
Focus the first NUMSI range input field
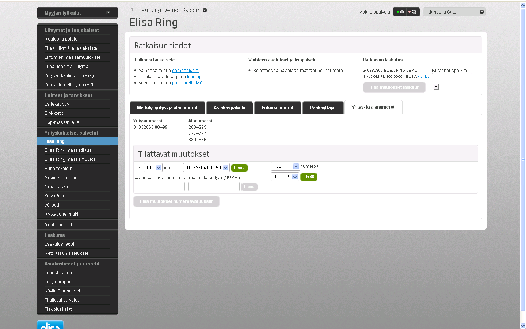tap(159, 187)
